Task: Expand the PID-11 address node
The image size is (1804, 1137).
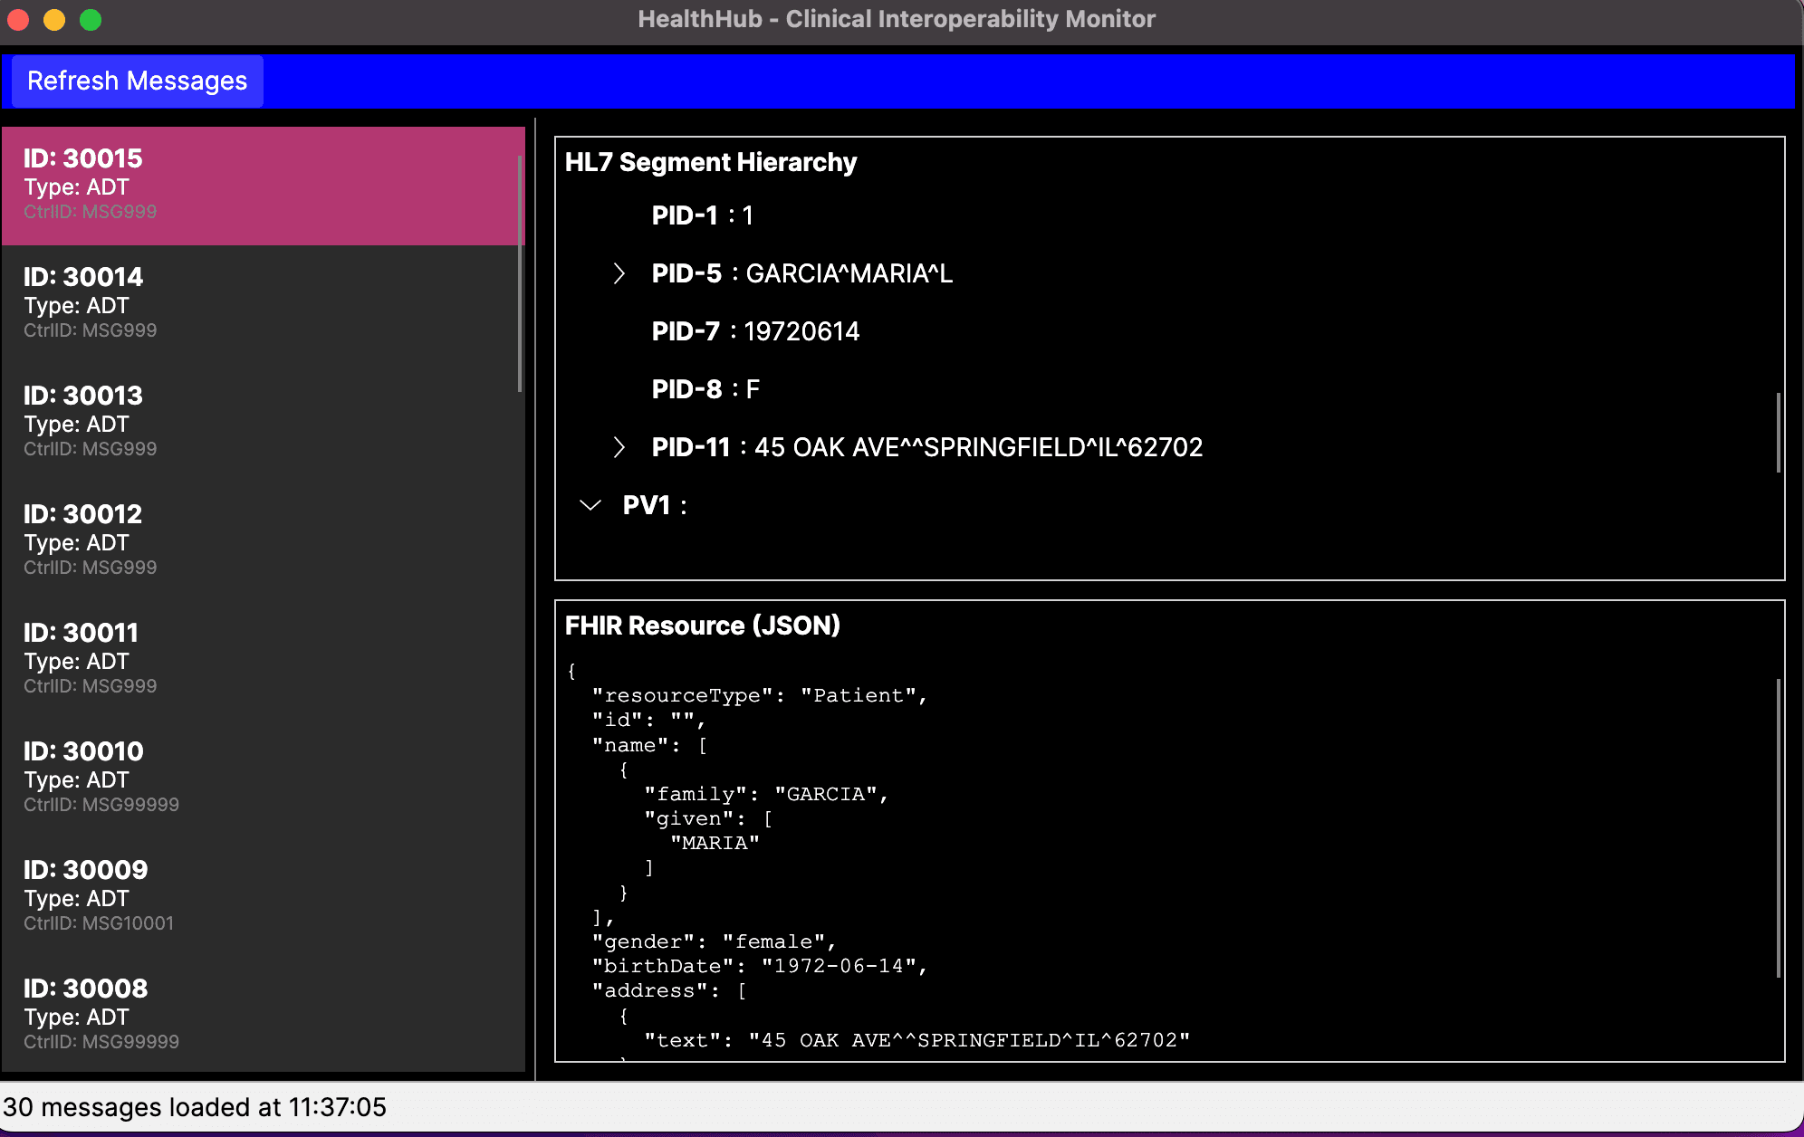Action: click(x=619, y=447)
